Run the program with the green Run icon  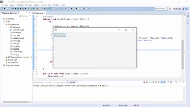18,9
